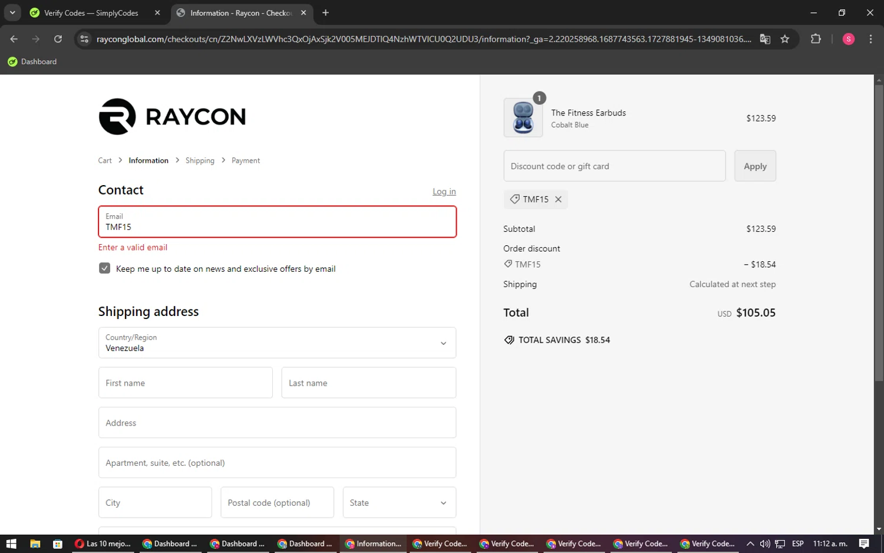Open site information icon in address bar
Image resolution: width=884 pixels, height=553 pixels.
pyautogui.click(x=84, y=39)
